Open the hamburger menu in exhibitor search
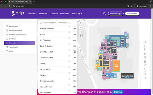The height and width of the screenshot is (95, 153). click(41, 23)
